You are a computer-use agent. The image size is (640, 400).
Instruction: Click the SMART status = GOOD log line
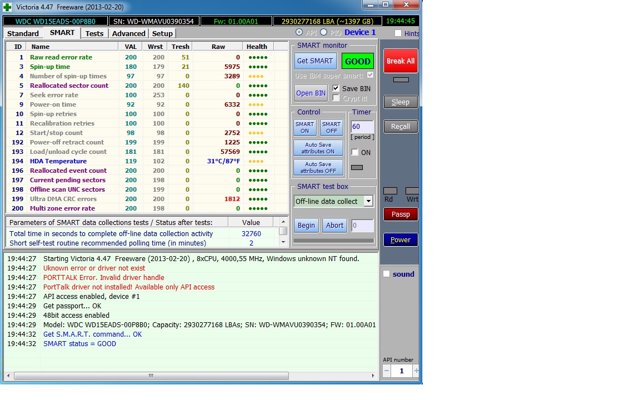tap(79, 344)
